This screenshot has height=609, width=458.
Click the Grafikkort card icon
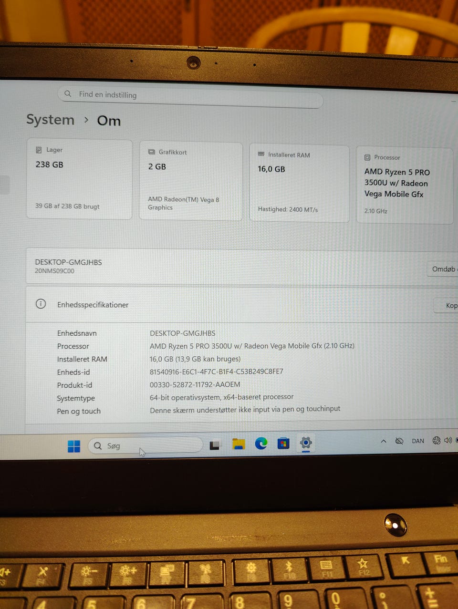point(152,152)
